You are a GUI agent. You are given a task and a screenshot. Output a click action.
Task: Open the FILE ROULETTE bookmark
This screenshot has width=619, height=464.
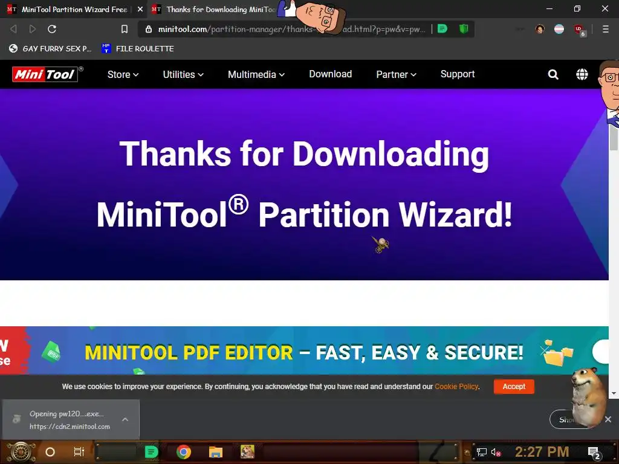pyautogui.click(x=138, y=48)
